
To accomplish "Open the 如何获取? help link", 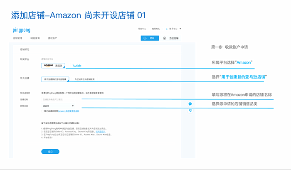I will point(101,131).
